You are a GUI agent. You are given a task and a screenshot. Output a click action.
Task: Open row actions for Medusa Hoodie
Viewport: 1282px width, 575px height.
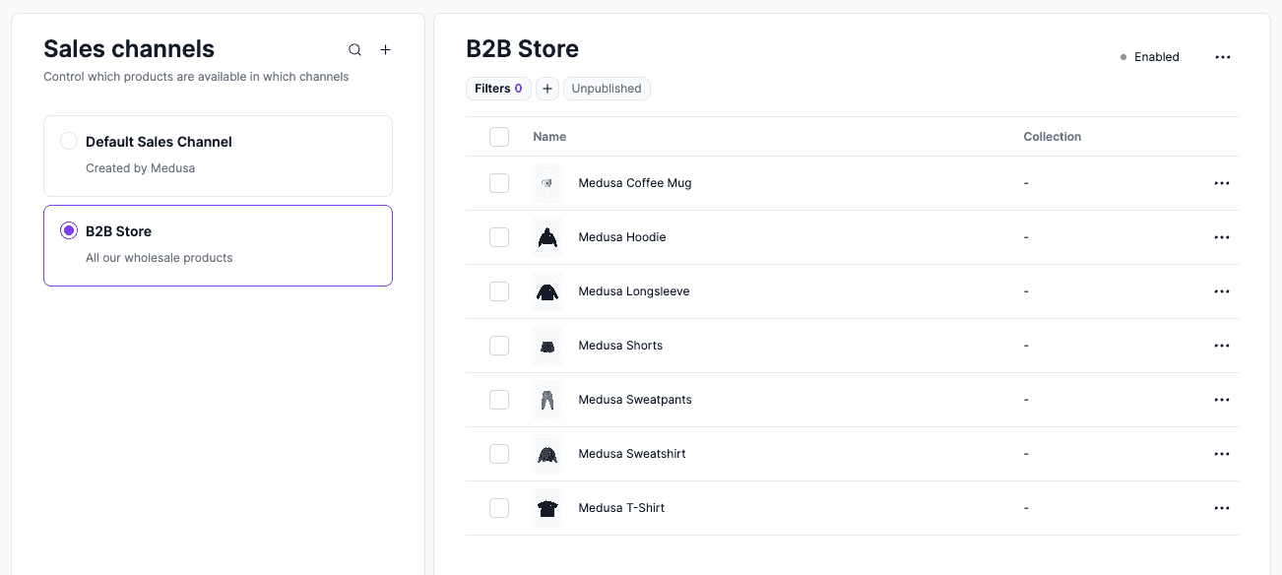tap(1222, 237)
